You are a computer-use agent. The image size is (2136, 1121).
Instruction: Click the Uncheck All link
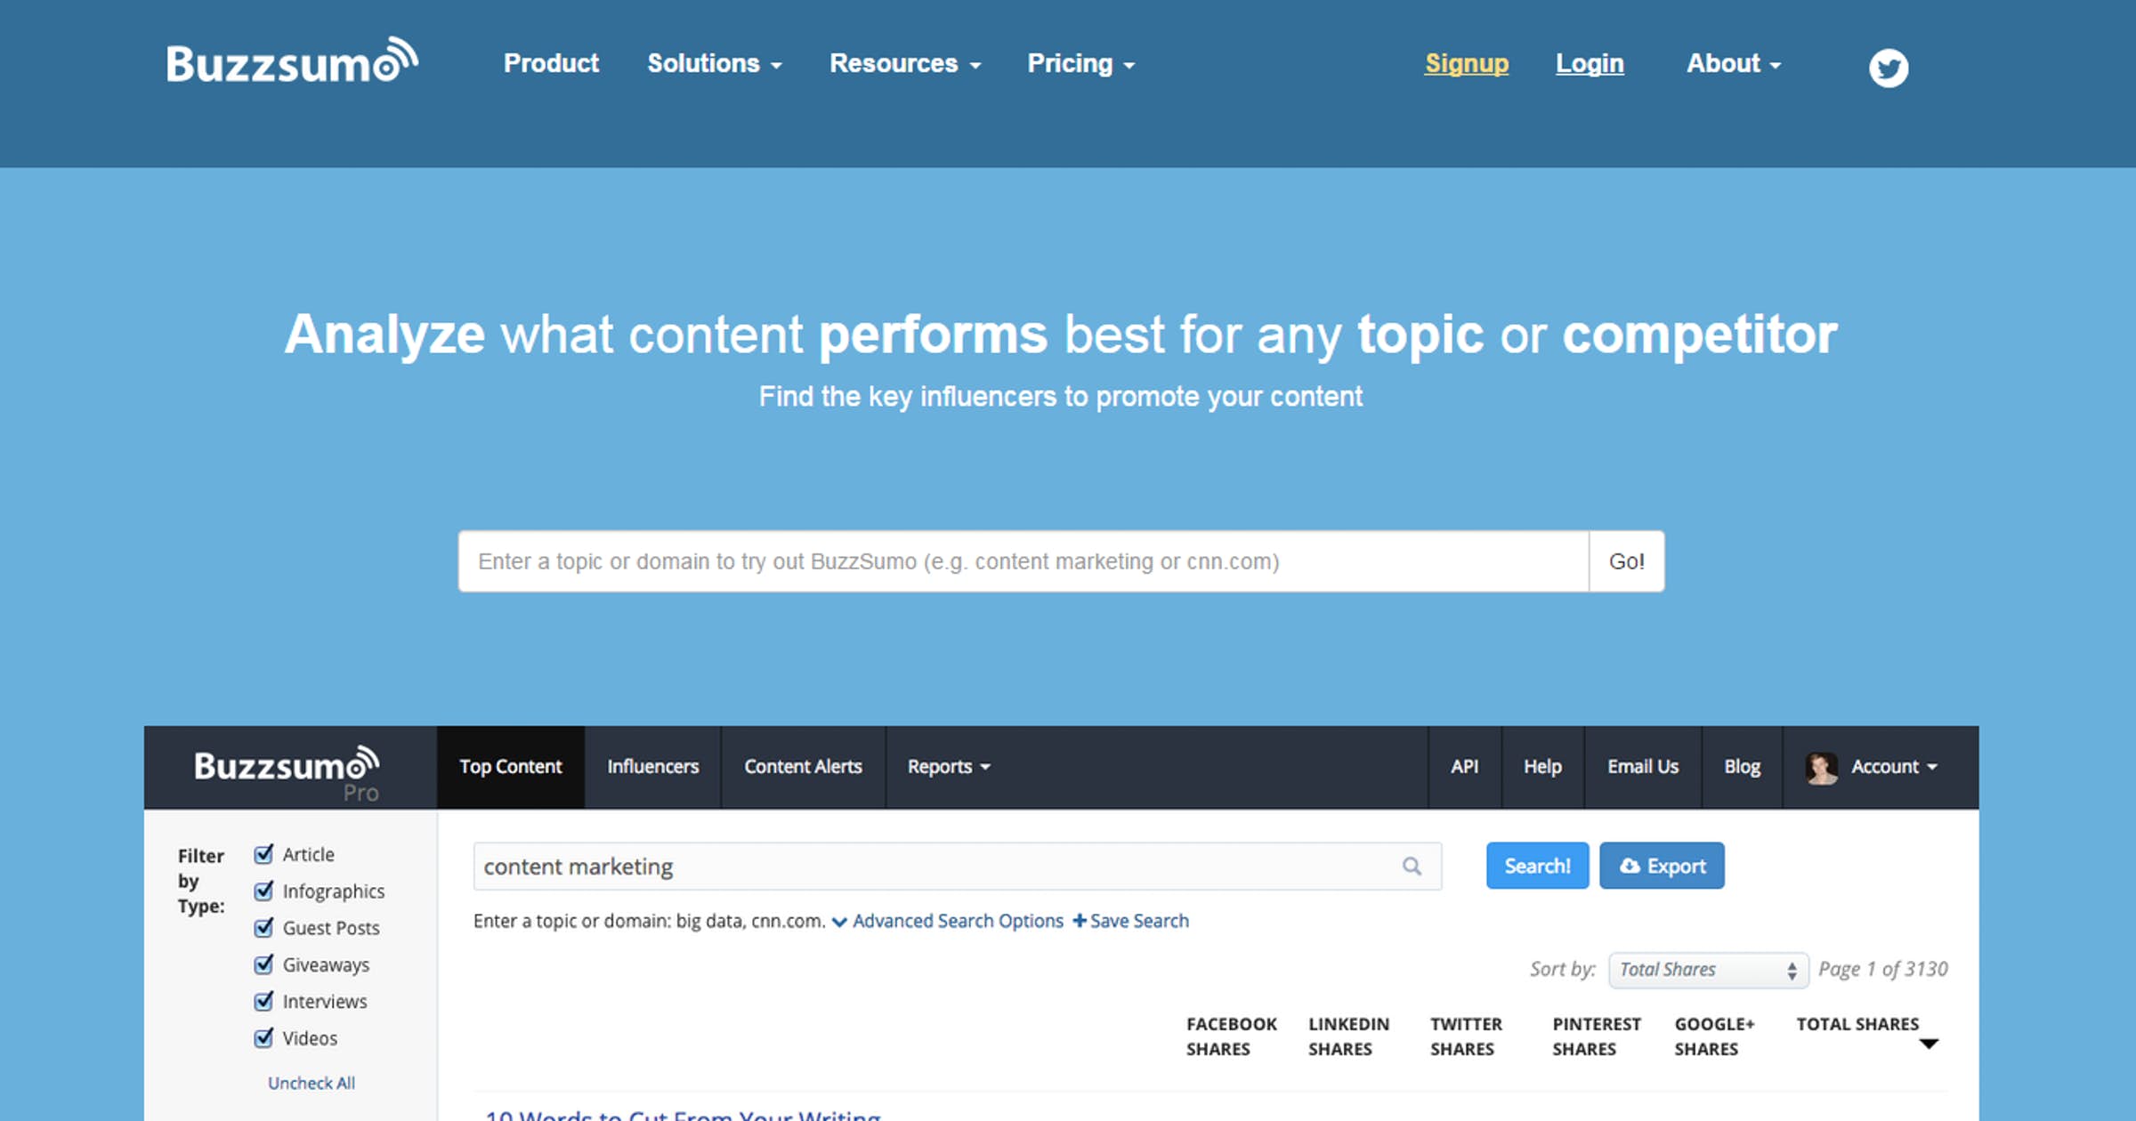[311, 1083]
